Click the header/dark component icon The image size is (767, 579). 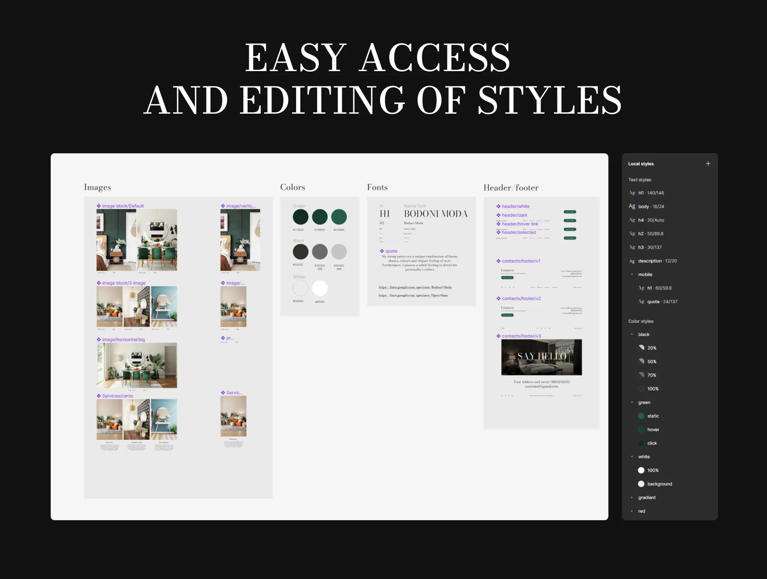(x=499, y=215)
